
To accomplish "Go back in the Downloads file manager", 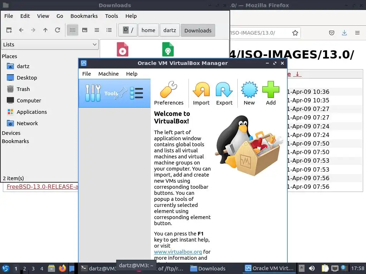I will click(x=21, y=30).
